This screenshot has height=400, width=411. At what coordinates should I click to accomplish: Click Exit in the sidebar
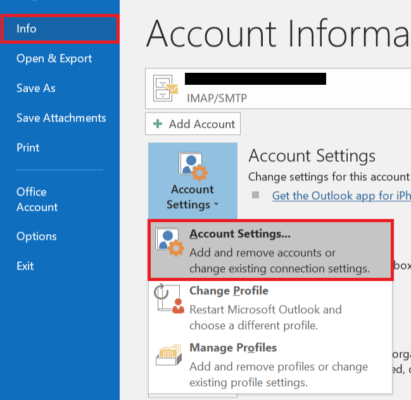[x=25, y=266]
